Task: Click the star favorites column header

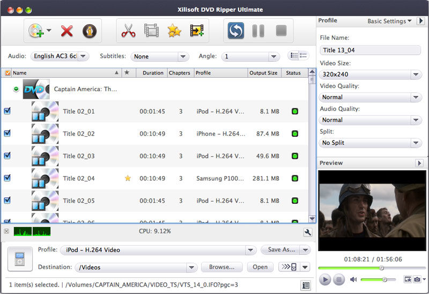Action: coord(127,72)
